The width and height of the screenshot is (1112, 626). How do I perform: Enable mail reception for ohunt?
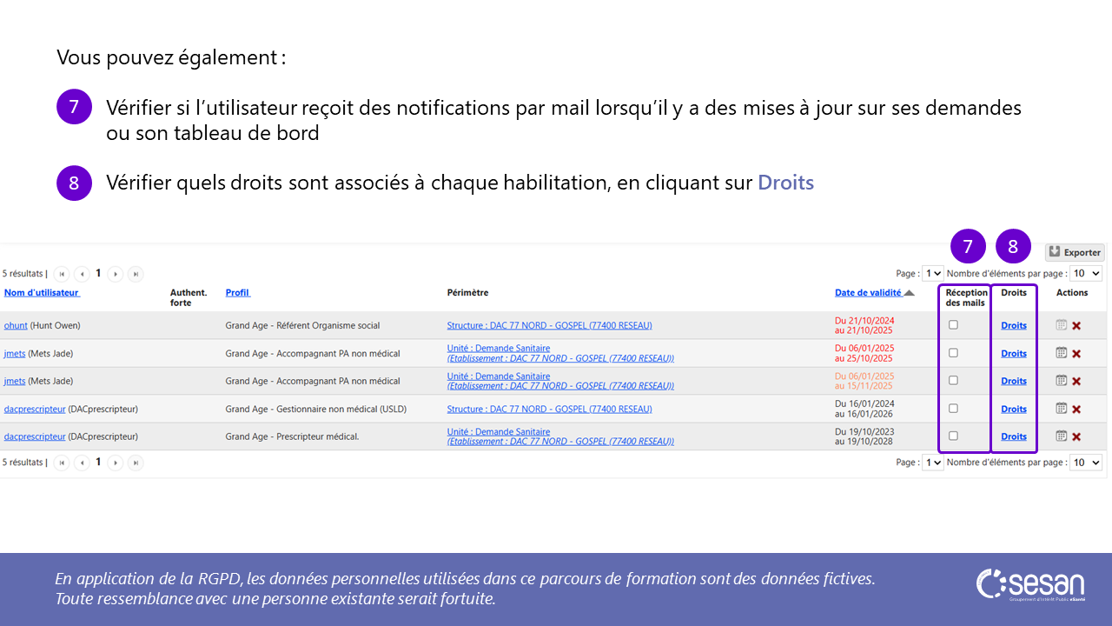click(x=953, y=325)
